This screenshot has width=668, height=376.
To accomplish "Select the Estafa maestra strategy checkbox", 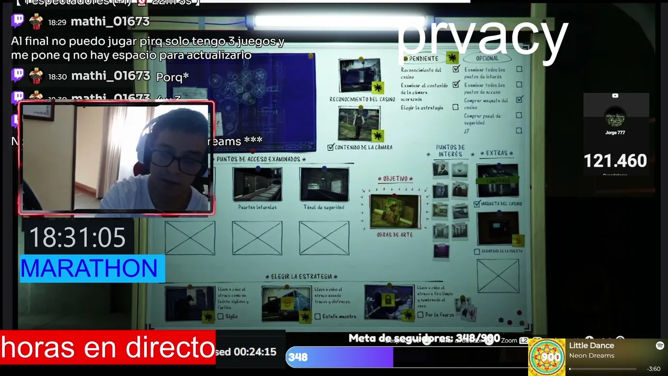I will click(x=318, y=316).
